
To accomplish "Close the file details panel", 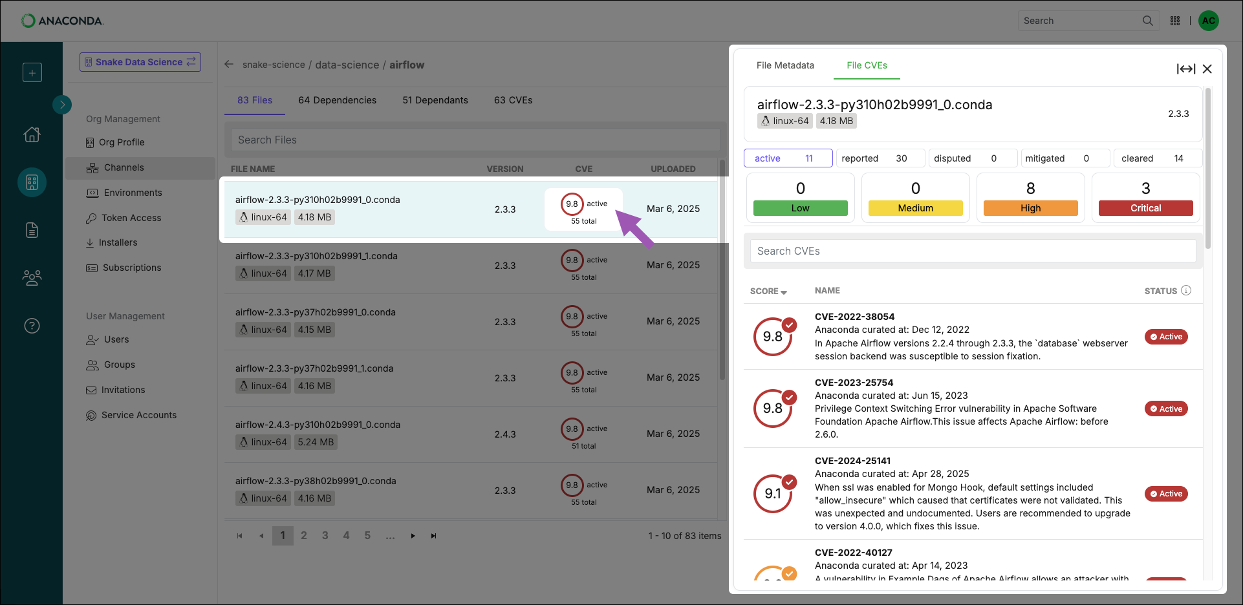I will [x=1207, y=69].
